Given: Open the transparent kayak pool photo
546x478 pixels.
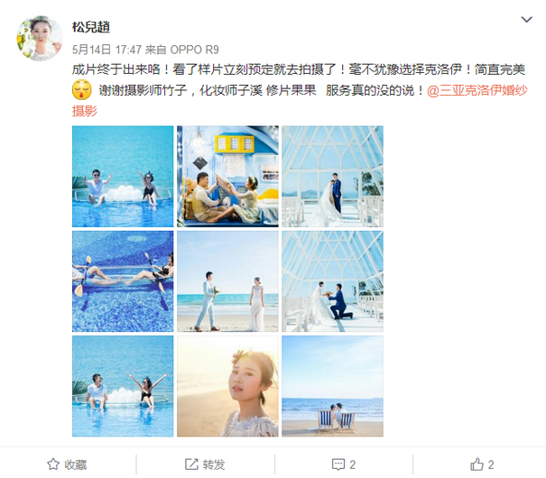Looking at the screenshot, I should 123,281.
